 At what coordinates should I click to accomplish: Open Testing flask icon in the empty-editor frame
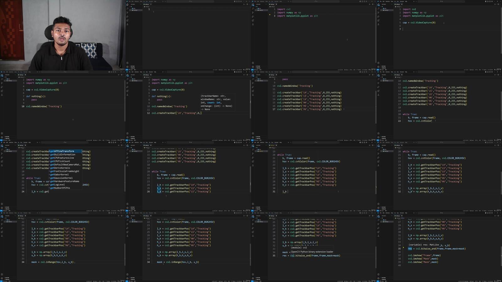(x=127, y=24)
